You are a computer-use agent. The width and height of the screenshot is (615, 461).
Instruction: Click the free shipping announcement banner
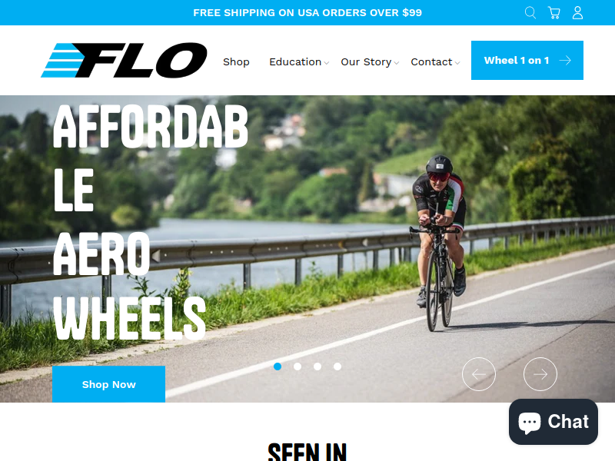307,12
